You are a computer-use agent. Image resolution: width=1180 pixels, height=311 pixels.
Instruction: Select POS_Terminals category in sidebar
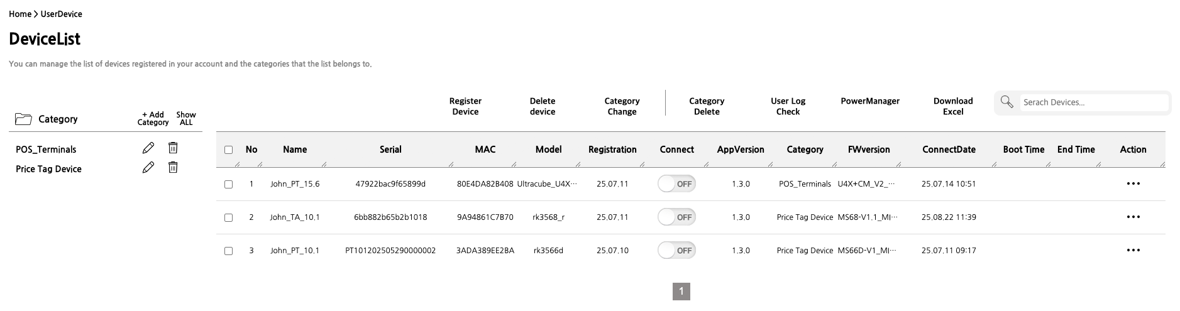pos(46,150)
